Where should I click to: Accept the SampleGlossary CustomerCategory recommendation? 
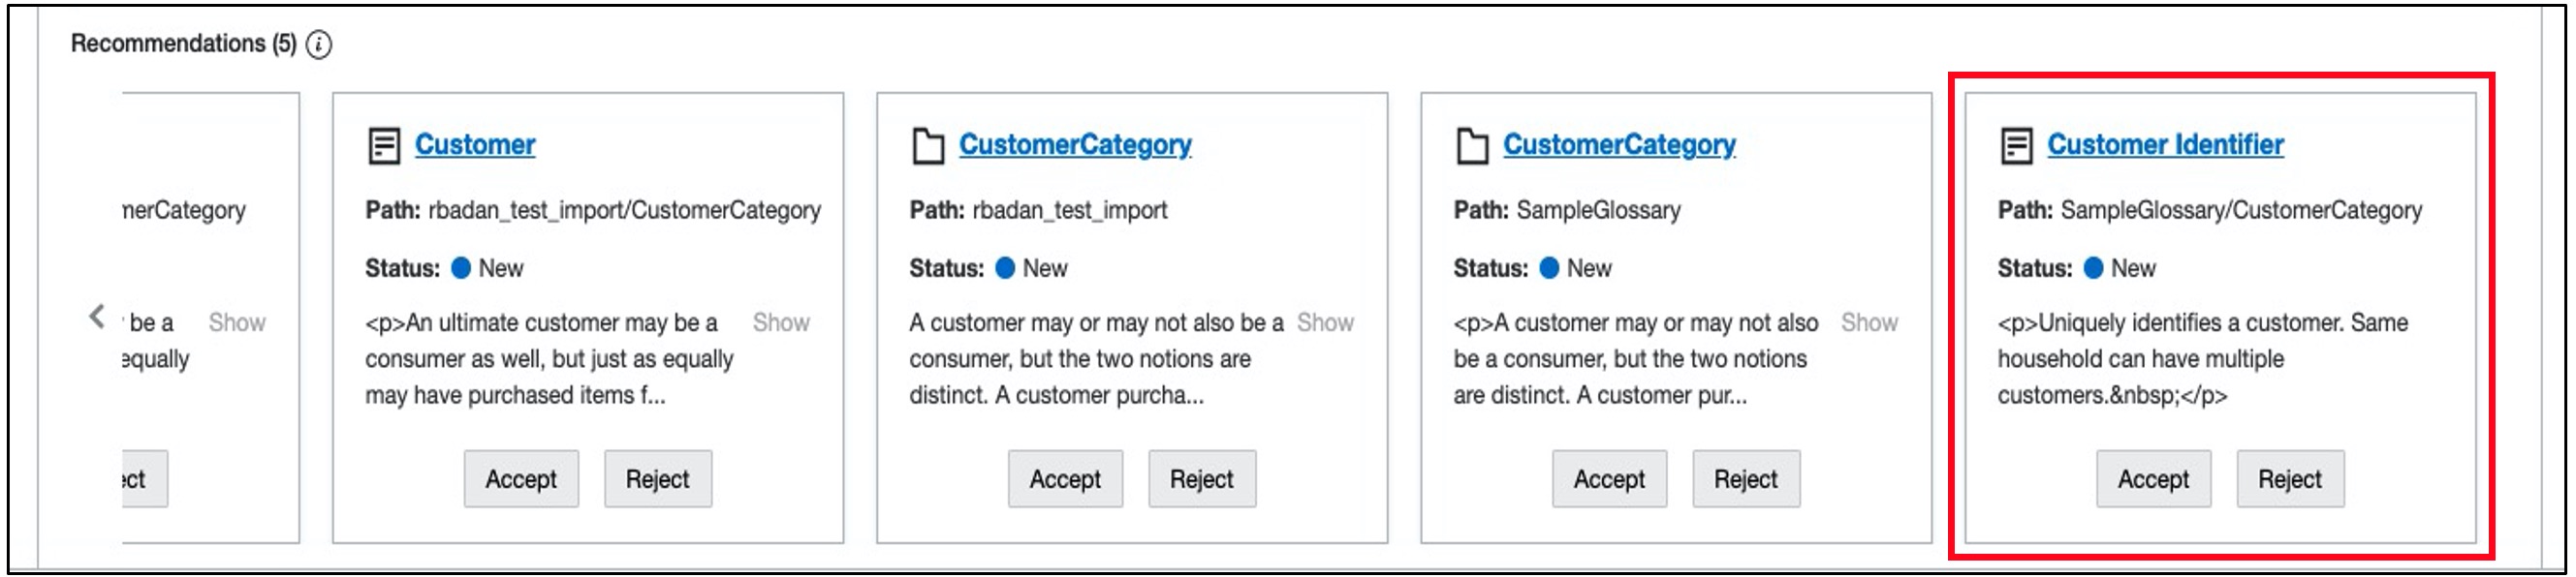pyautogui.click(x=1609, y=479)
